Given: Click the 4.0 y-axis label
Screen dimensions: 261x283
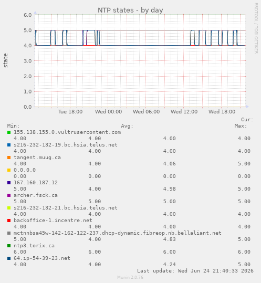Looking at the screenshot, I should 28,46.
